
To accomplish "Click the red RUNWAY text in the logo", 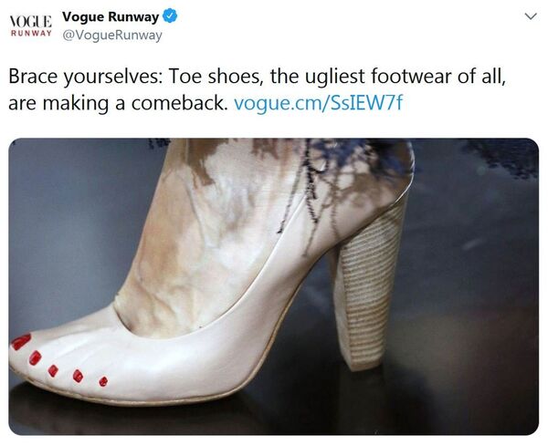I will (31, 33).
